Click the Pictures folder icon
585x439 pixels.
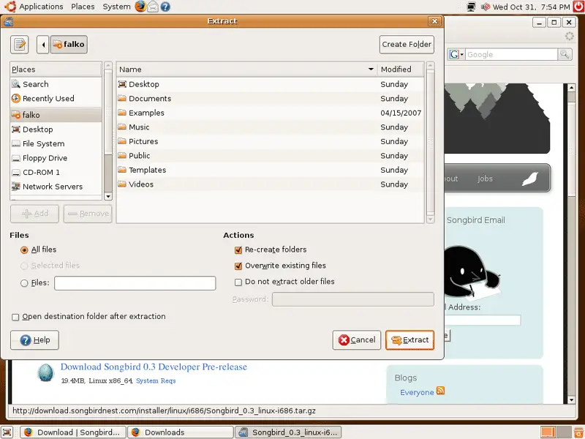[122, 141]
